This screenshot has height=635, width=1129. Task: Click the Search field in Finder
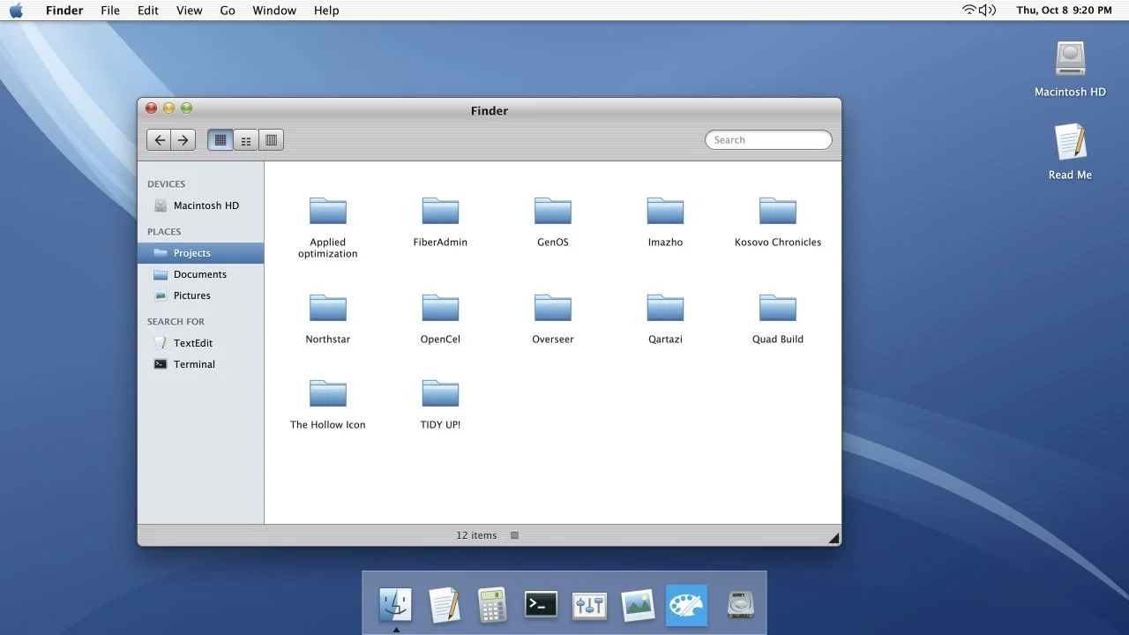click(x=768, y=139)
